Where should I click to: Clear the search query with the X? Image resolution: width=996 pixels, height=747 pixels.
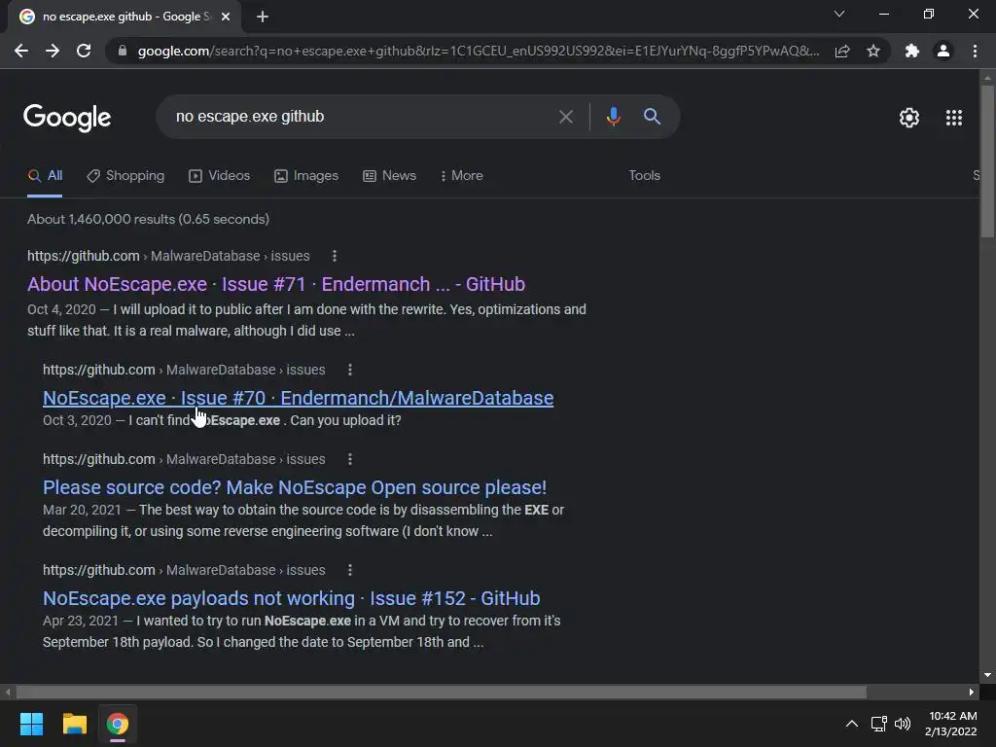[565, 117]
